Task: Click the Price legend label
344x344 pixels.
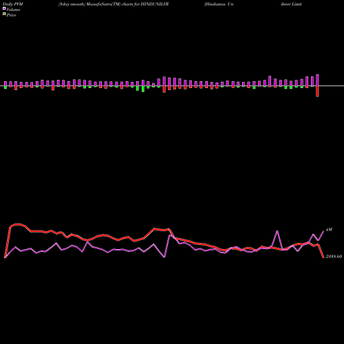Action: [x=11, y=15]
